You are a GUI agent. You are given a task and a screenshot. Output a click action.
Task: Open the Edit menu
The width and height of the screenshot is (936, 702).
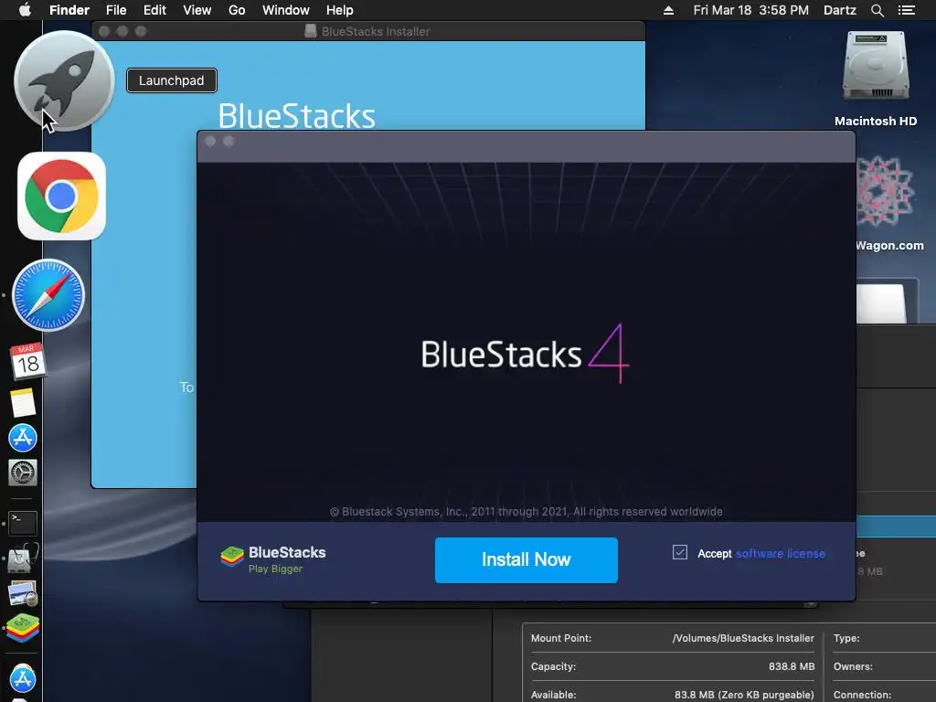point(154,10)
